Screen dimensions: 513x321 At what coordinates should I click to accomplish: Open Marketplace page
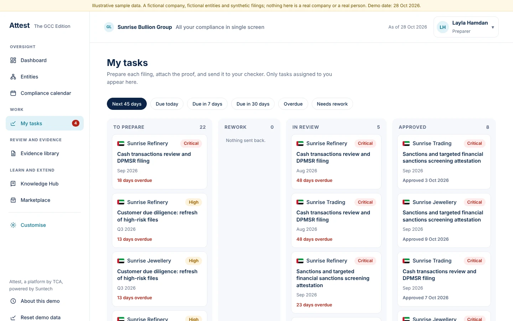point(45,200)
